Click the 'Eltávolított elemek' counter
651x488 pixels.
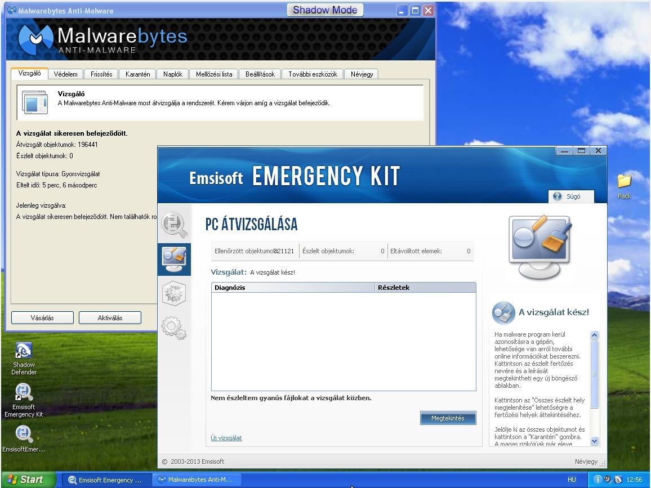(431, 251)
